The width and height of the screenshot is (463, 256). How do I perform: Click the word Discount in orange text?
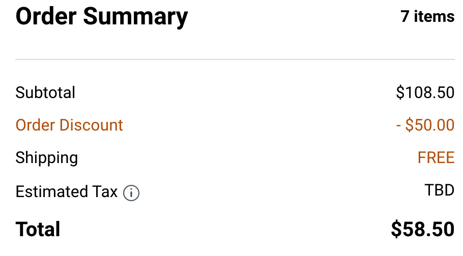point(91,125)
